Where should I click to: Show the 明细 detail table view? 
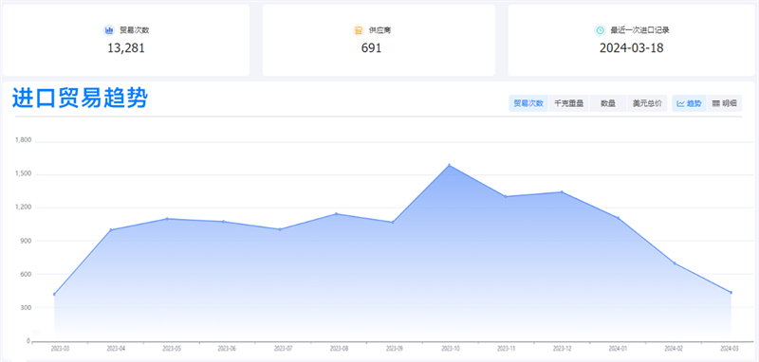click(724, 103)
